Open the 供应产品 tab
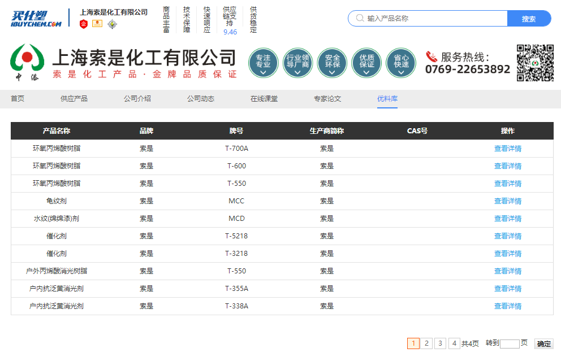This screenshot has width=561, height=357. [x=74, y=99]
